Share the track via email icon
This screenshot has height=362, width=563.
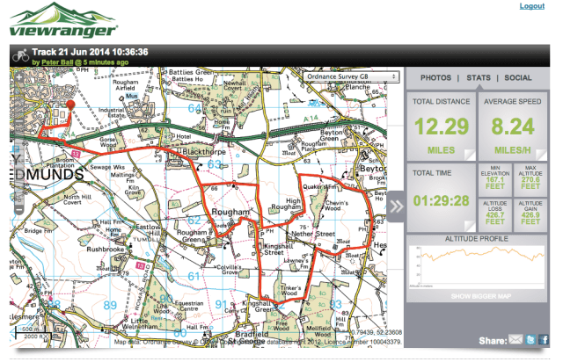point(515,339)
